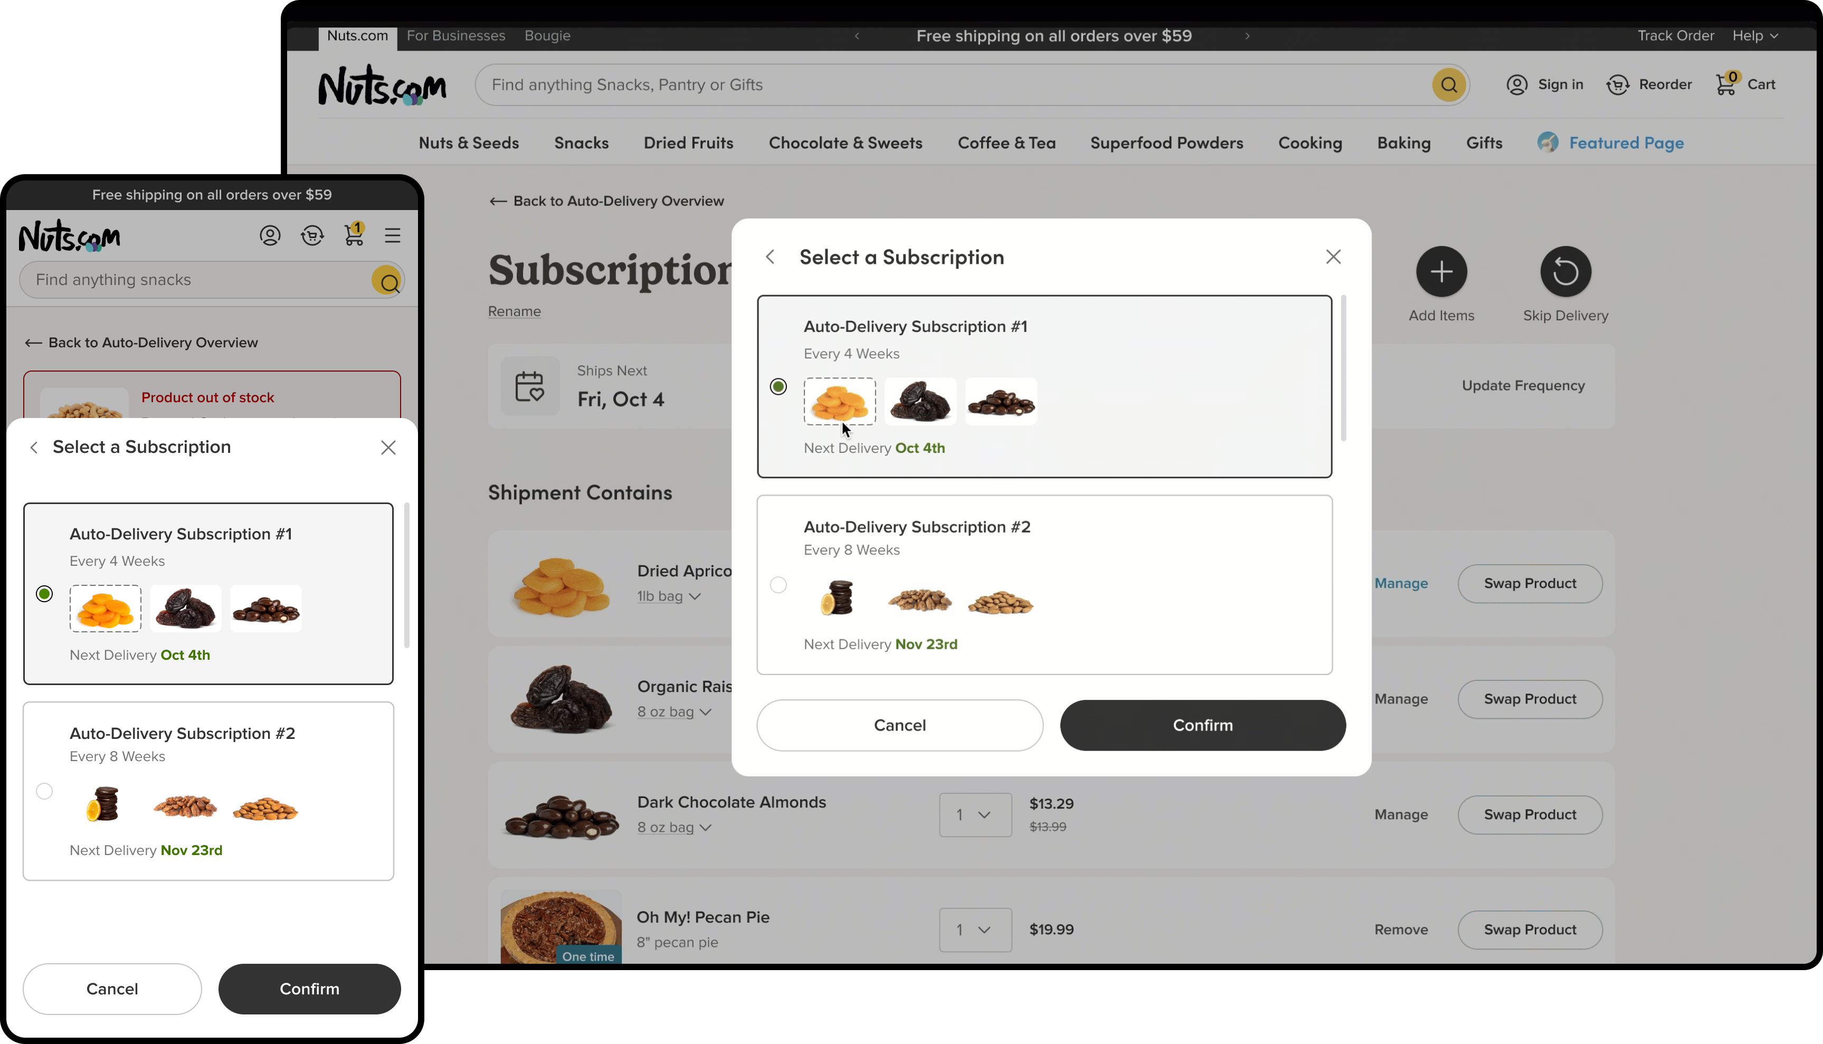Select Subscription #1 radio in desktop dialog
Screen dimensions: 1823x1044
click(x=778, y=386)
